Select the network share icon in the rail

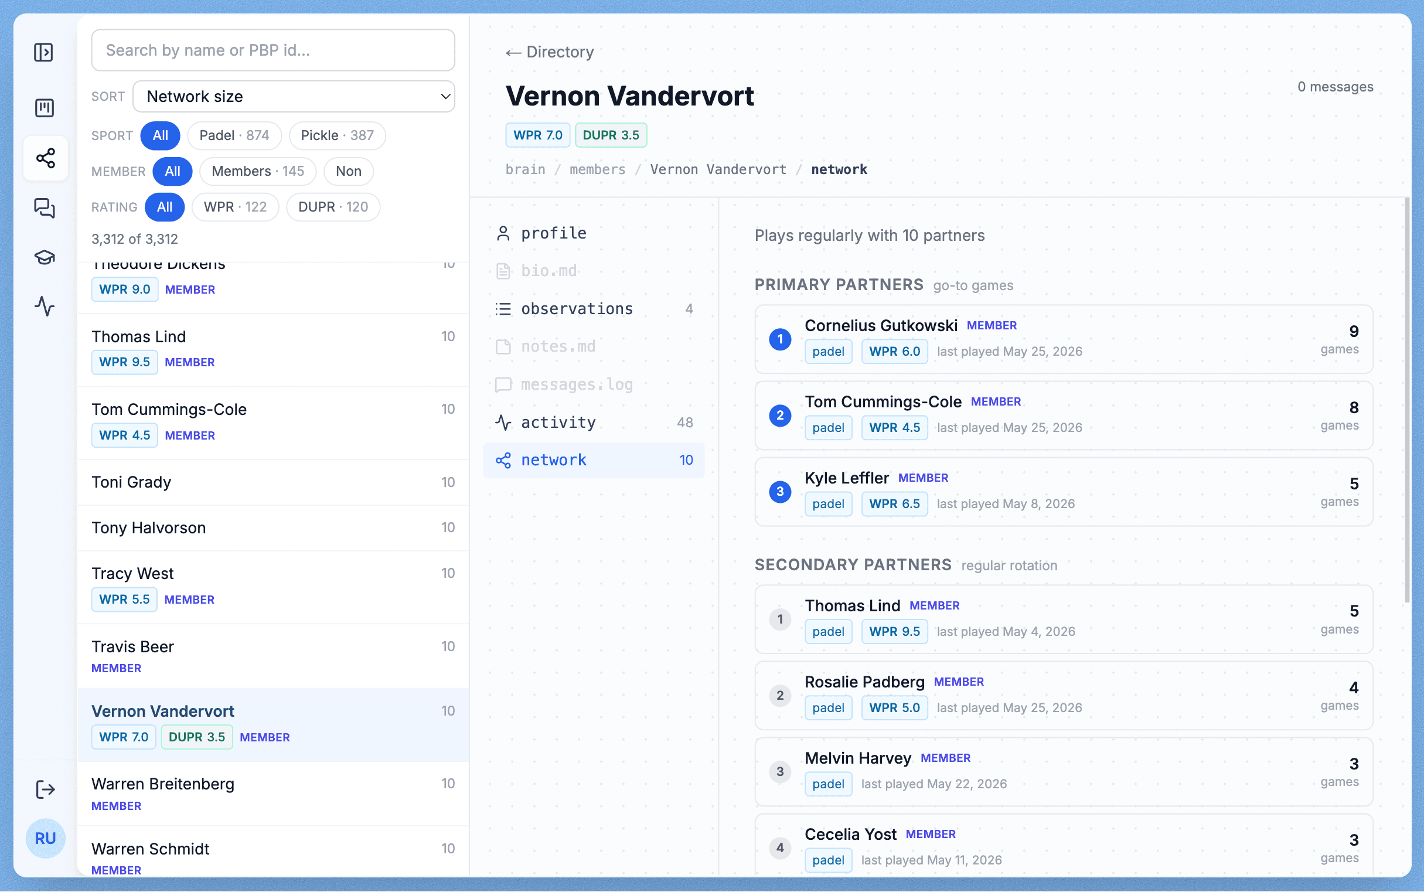[46, 158]
